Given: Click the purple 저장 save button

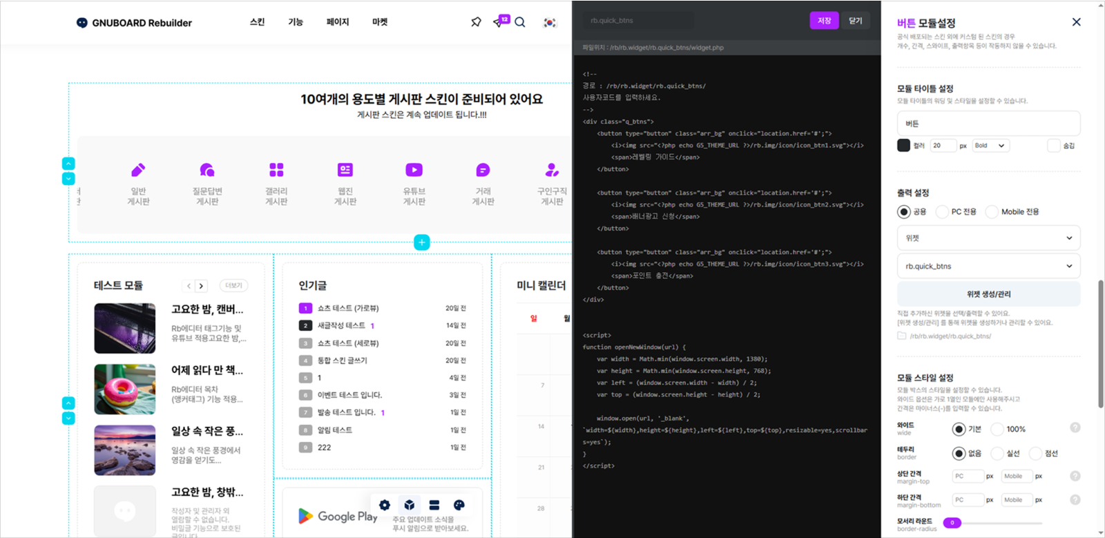Looking at the screenshot, I should (824, 21).
